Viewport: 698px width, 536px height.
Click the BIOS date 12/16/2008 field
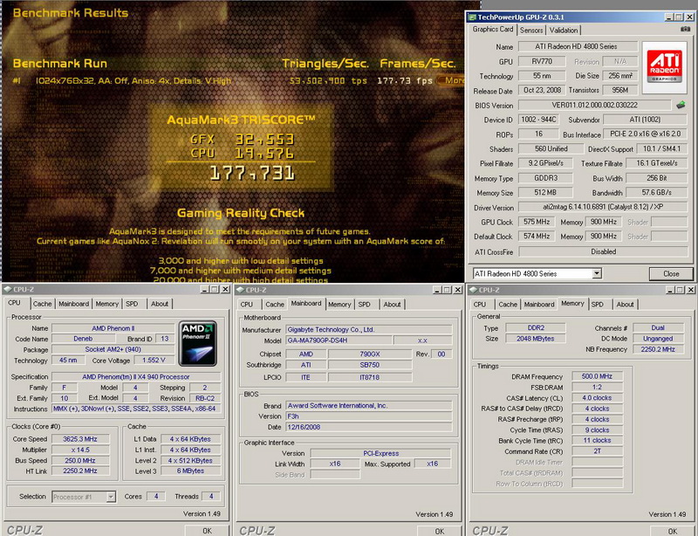pyautogui.click(x=368, y=427)
